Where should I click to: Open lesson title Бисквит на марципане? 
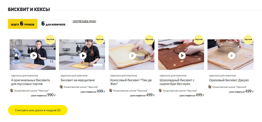coord(78,80)
